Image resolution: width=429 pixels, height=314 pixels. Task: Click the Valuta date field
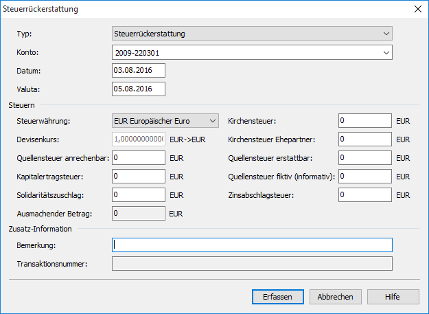click(138, 89)
